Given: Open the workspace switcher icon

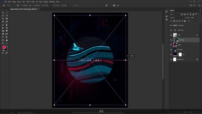Looking at the screenshot, I should click(x=194, y=5).
